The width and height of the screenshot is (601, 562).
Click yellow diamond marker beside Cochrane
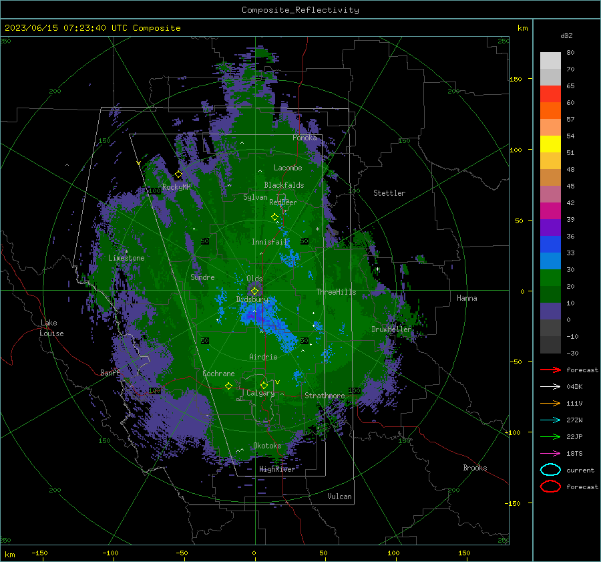pyautogui.click(x=228, y=386)
